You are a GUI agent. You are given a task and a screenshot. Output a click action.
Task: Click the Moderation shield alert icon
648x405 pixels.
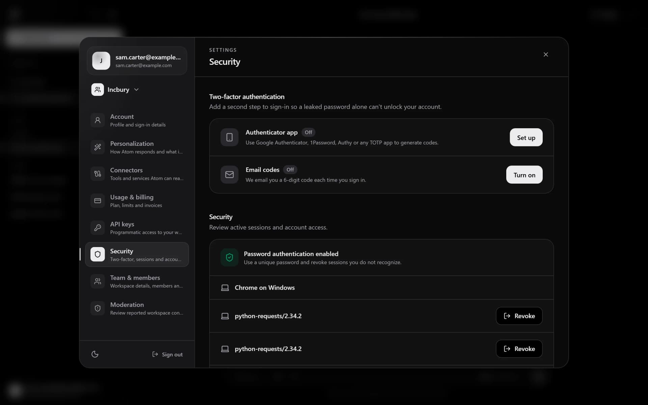pyautogui.click(x=98, y=308)
